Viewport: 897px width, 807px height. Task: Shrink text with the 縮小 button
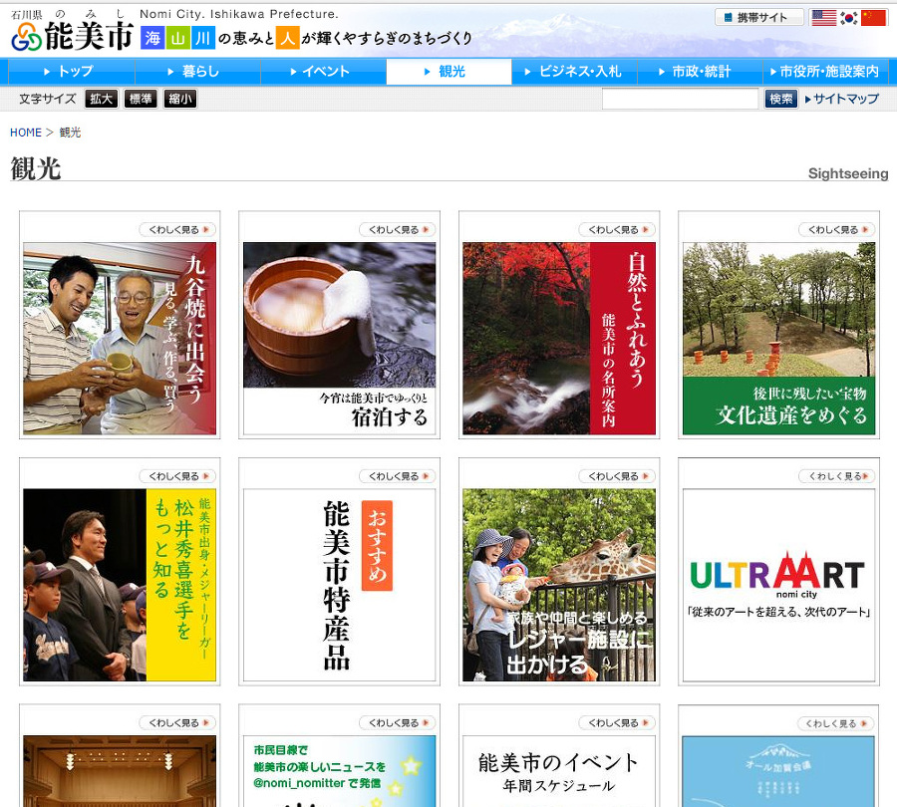pos(179,99)
